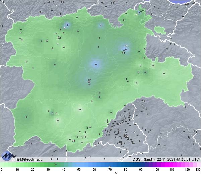Screen dimensions: 201x174
Task: Click the scale label 20
Action: coord(33,170)
